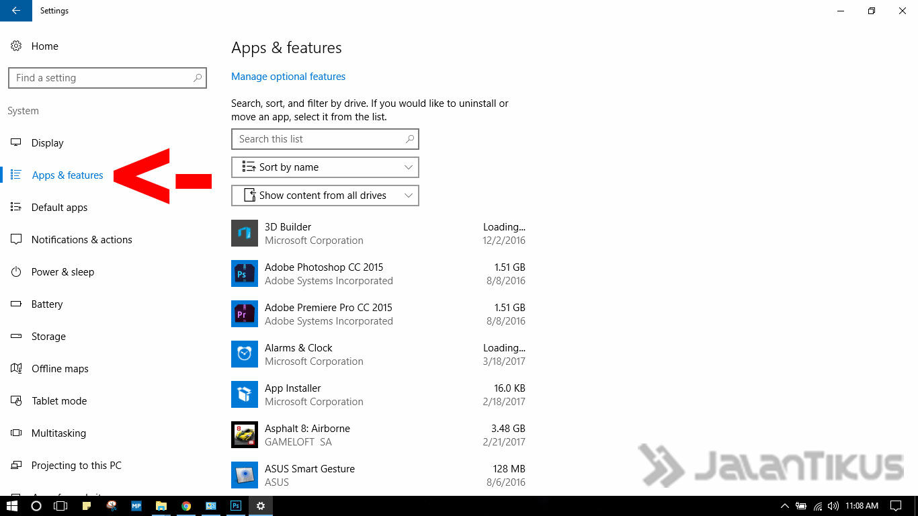Click the Tablet mode icon in sidebar
The image size is (918, 516).
[16, 400]
